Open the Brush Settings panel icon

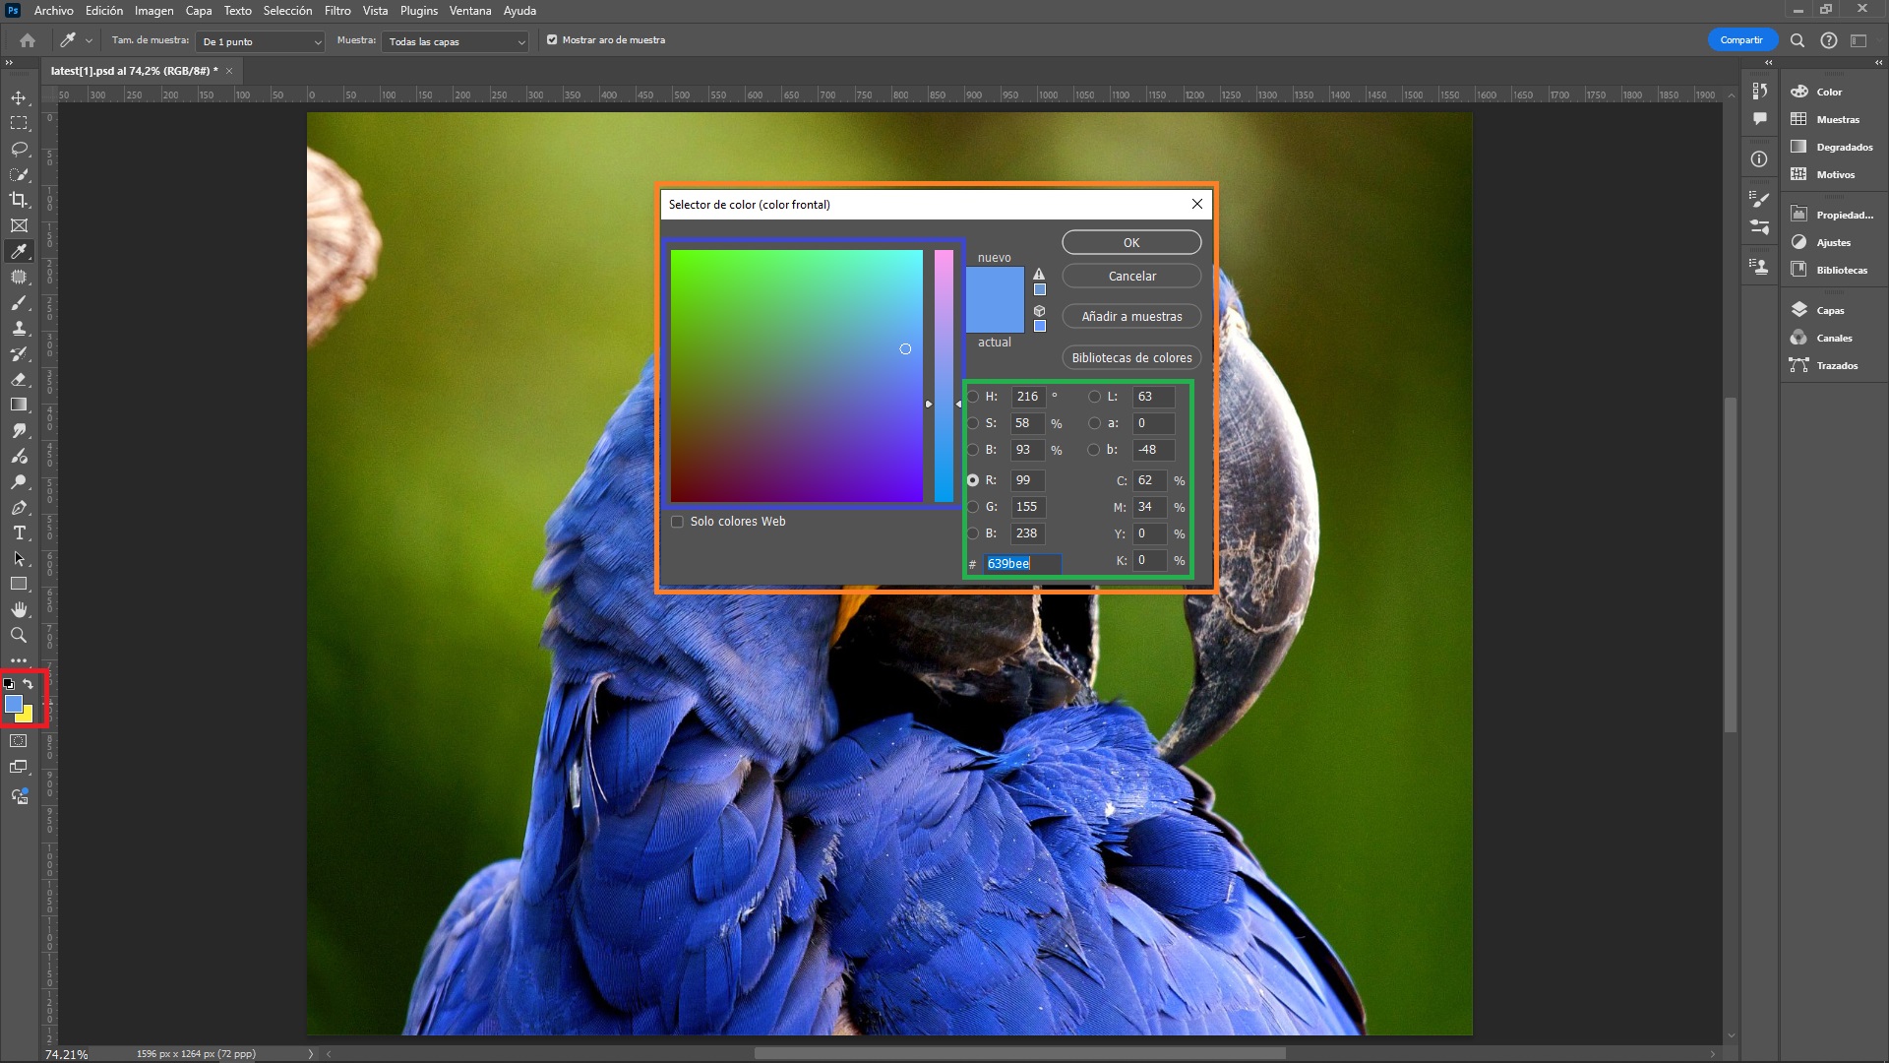[1760, 200]
